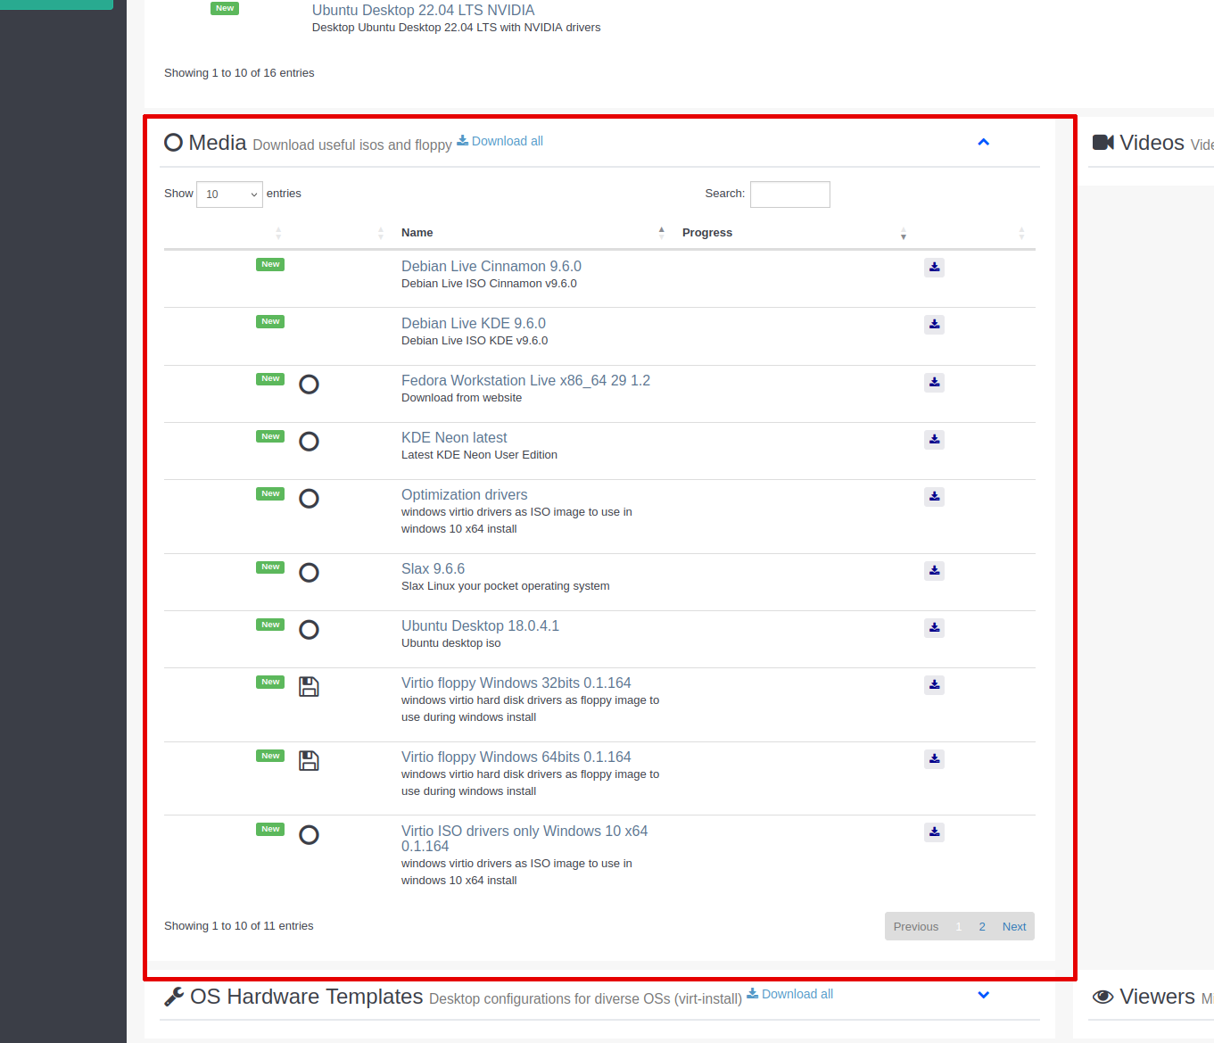The height and width of the screenshot is (1043, 1214).
Task: Open the Show entries count dropdown
Action: (229, 195)
